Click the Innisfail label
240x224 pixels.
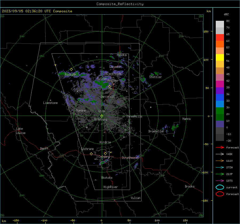click(107, 96)
